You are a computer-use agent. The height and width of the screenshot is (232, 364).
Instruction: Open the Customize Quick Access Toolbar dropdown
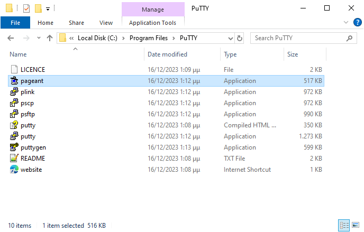click(48, 9)
